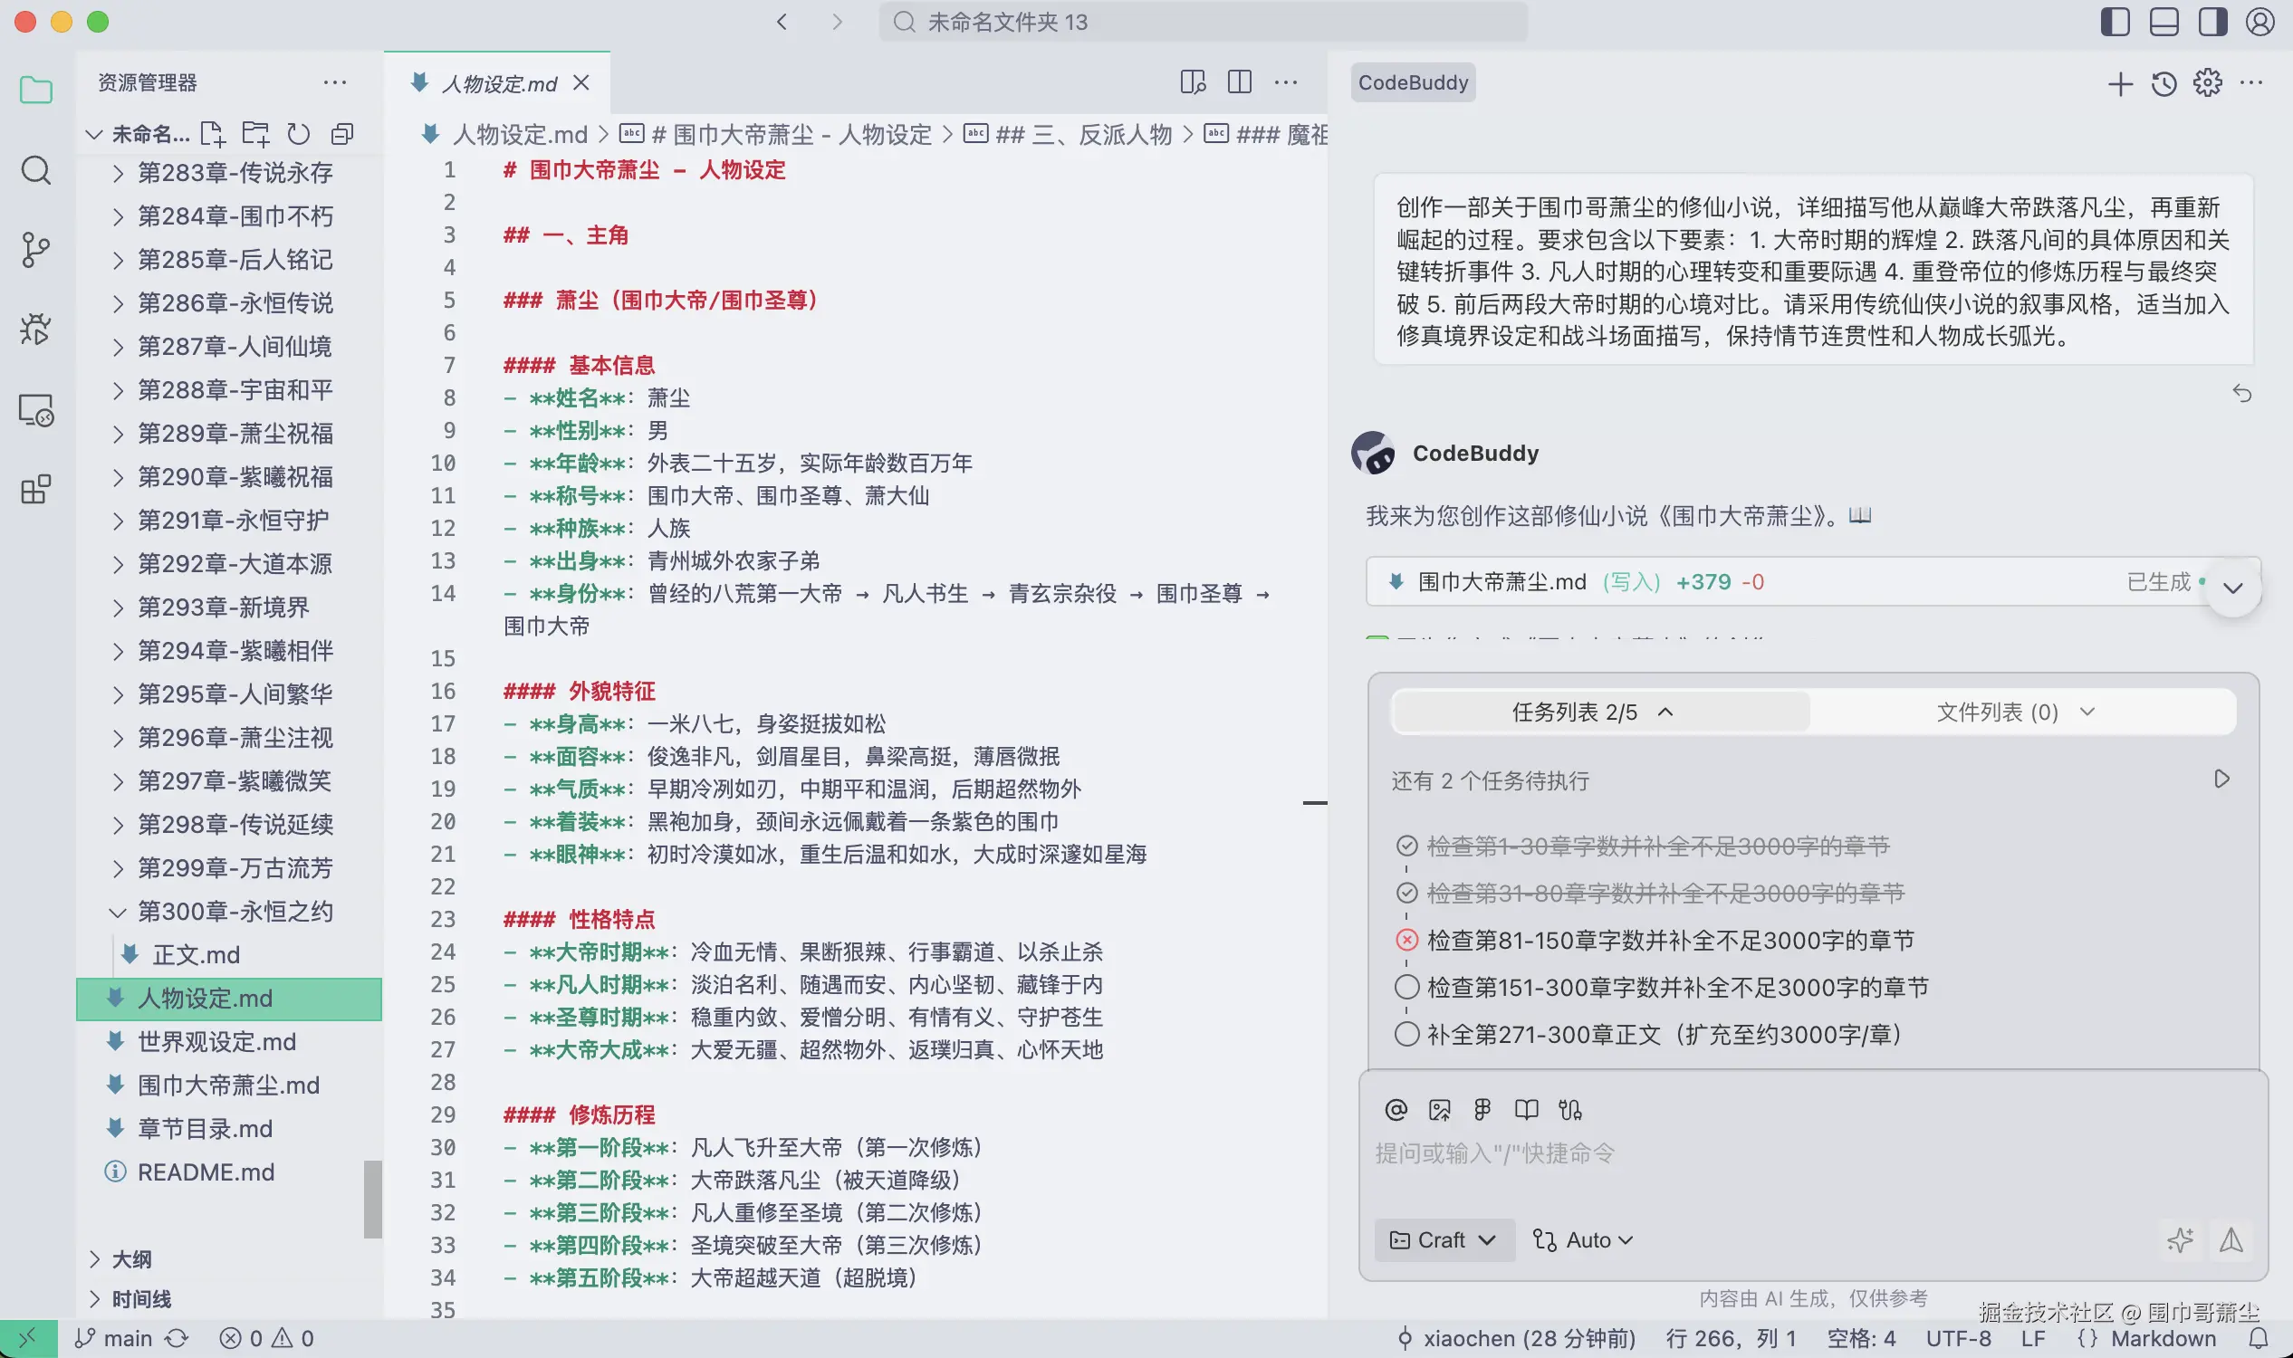The width and height of the screenshot is (2293, 1358).
Task: Start a new CodeBuddy chat with plus icon
Action: click(x=2121, y=83)
